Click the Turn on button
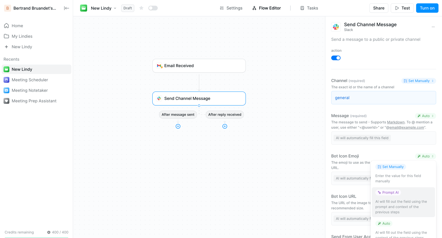 coord(427,8)
